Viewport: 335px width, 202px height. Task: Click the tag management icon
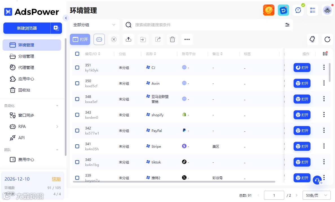pos(312,39)
